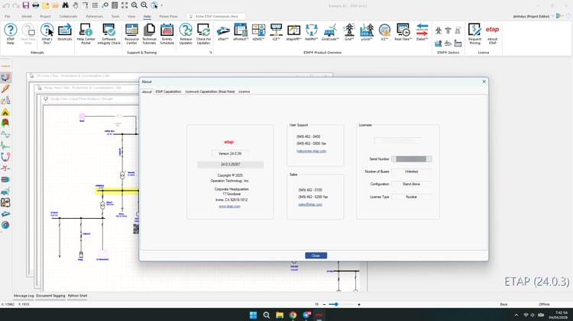Open the License tab in About dialog
The image size is (573, 321).
[244, 91]
